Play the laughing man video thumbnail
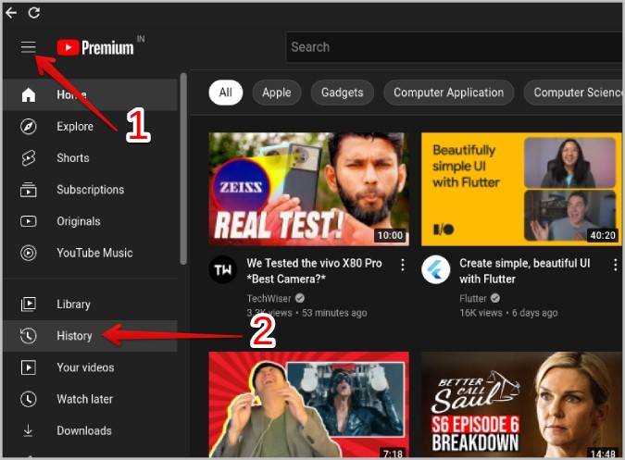The image size is (625, 460). click(309, 404)
